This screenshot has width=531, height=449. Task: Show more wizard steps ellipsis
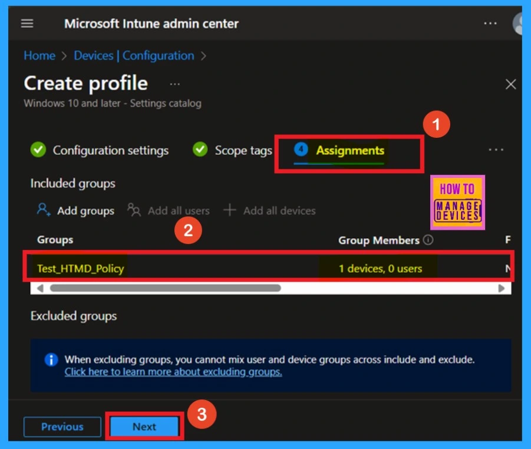coord(496,150)
